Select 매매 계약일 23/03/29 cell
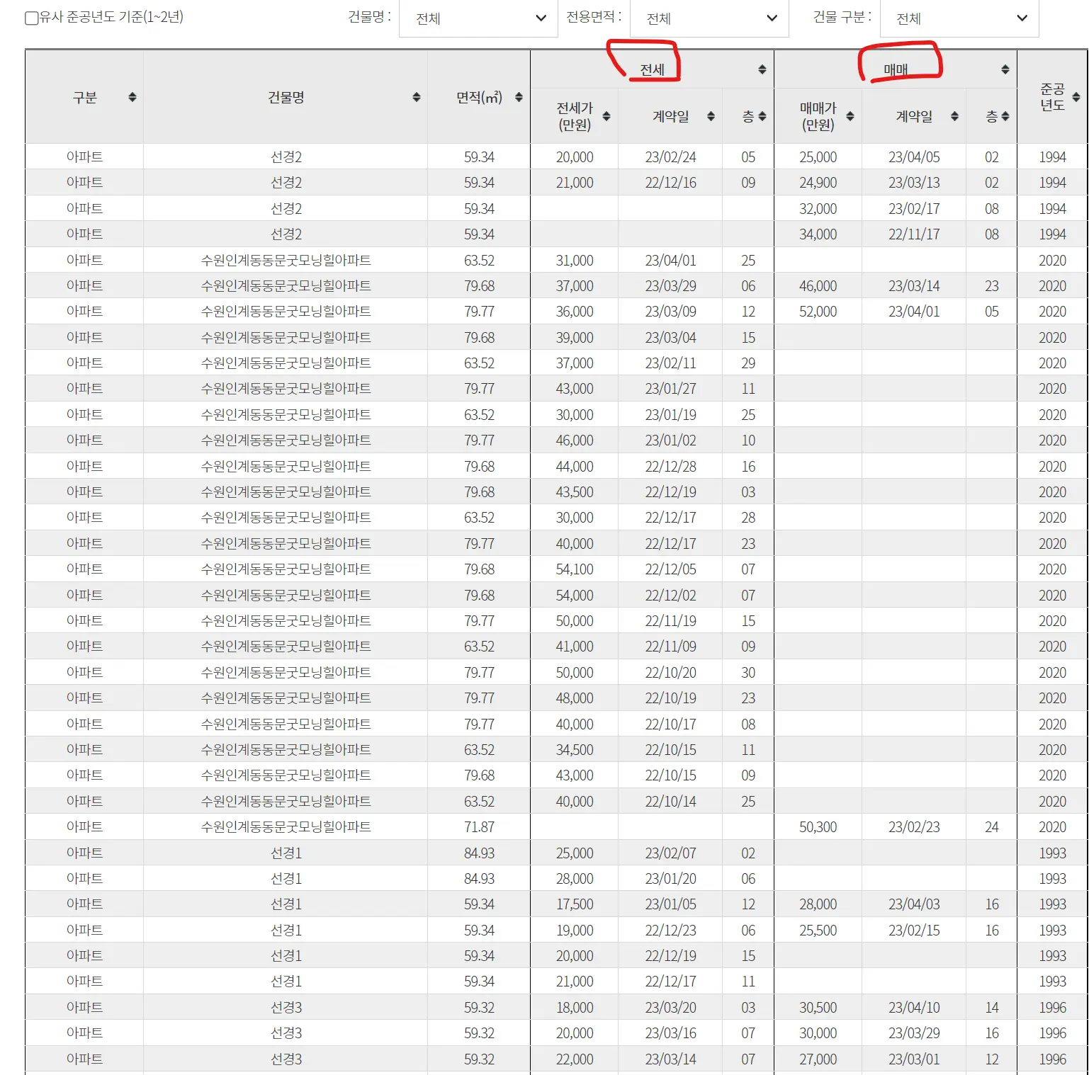The image size is (1089, 1075). click(x=914, y=1033)
